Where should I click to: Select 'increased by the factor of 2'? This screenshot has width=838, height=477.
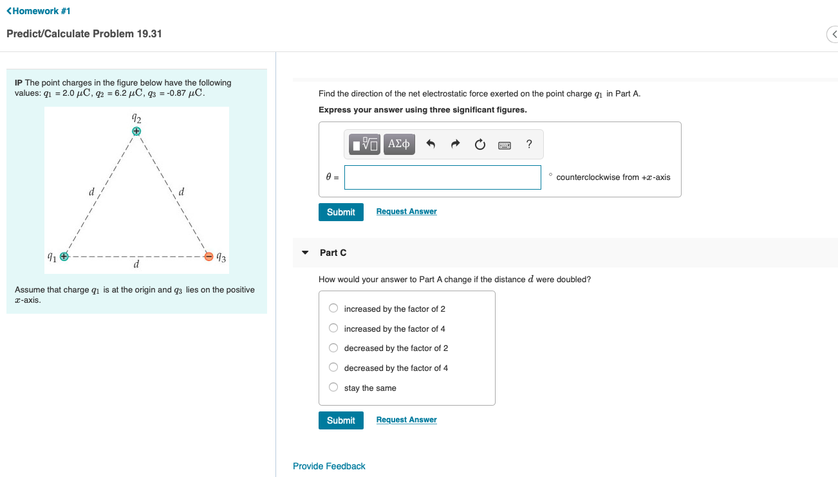[x=333, y=308]
